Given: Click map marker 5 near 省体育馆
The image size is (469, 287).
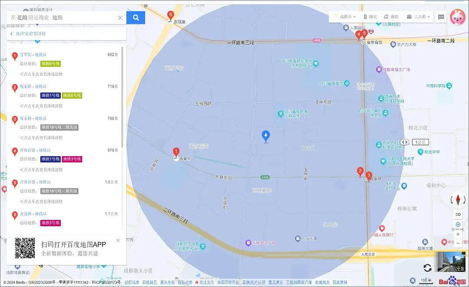Looking at the screenshot, I should click(x=364, y=33).
